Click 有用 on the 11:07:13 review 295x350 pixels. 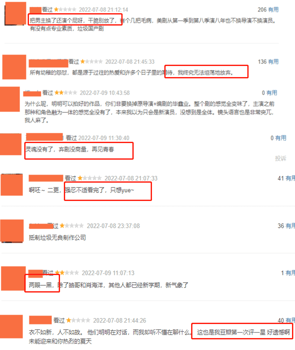[290, 273]
